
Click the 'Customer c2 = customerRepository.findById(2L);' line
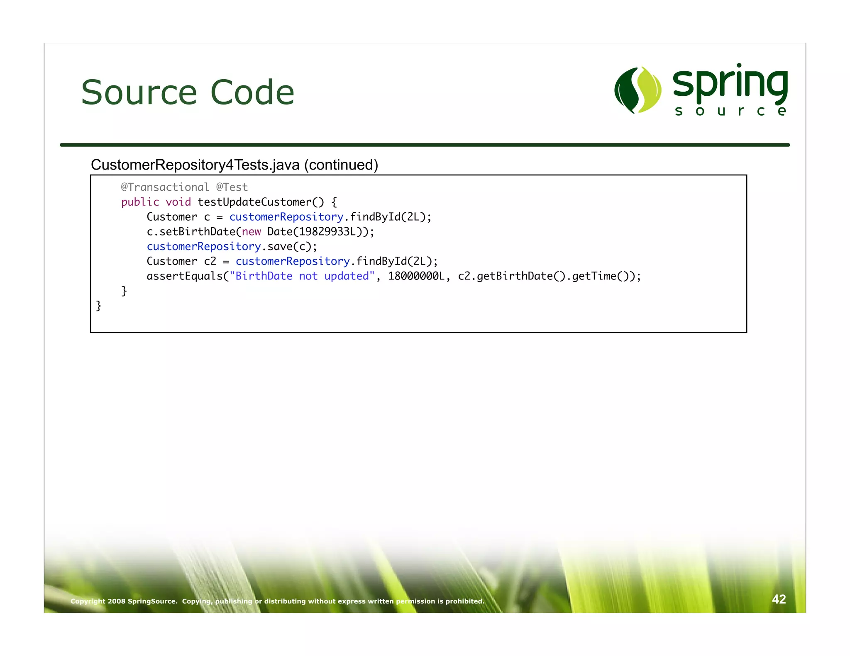click(x=292, y=261)
